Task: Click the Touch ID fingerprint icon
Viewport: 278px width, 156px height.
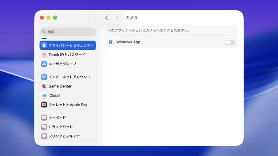Action: pos(44,54)
